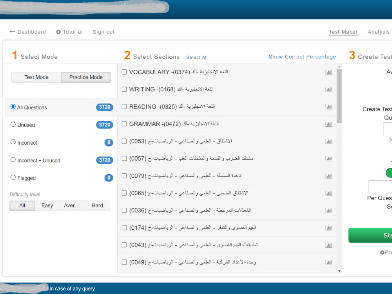This screenshot has width=392, height=294.
Task: Click the sections list scroll down arrow
Action: click(x=339, y=271)
